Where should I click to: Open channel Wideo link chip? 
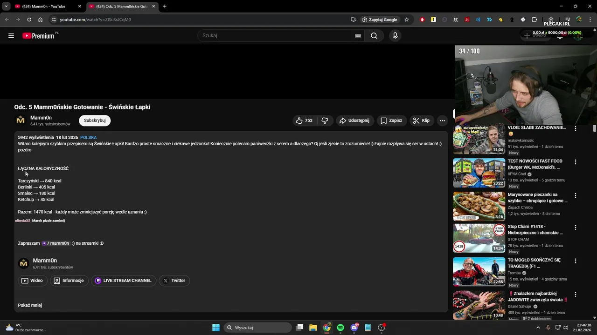(x=32, y=281)
